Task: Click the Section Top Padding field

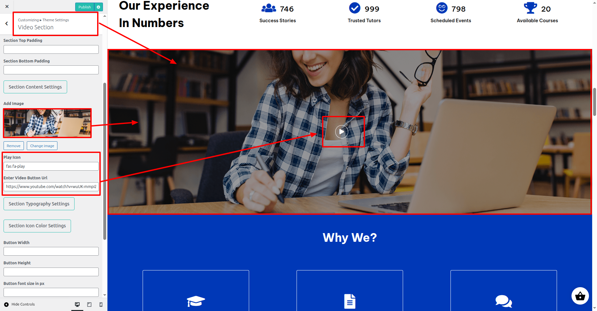Action: coord(51,49)
